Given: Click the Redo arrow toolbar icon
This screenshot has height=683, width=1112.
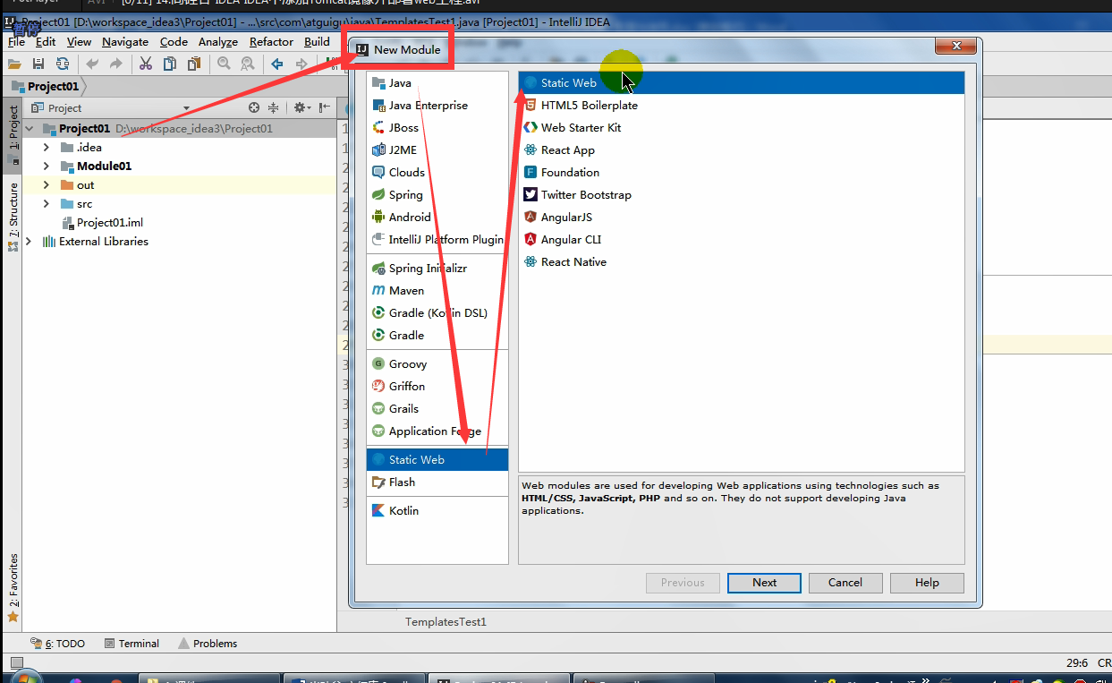Looking at the screenshot, I should point(115,64).
